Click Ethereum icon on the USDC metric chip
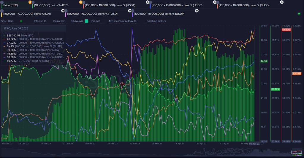Viewport: 304px width, 158px height. pos(214,2)
